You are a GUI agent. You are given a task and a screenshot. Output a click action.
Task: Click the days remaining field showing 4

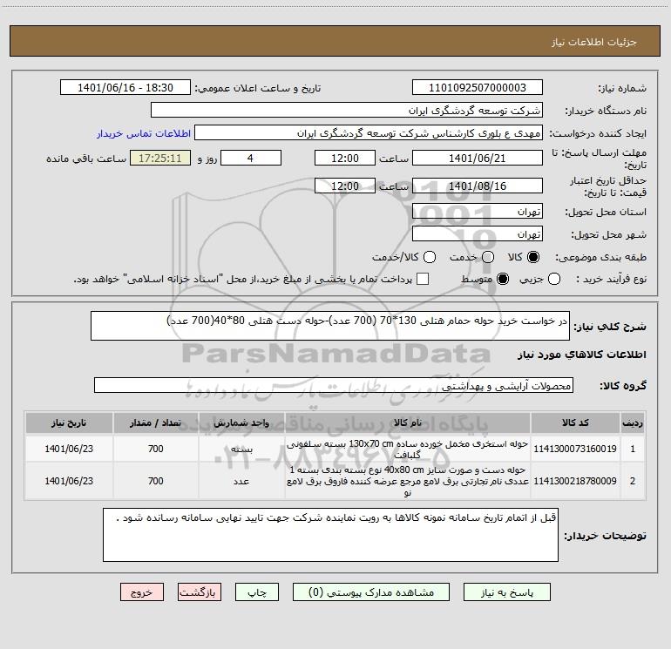[x=251, y=159]
